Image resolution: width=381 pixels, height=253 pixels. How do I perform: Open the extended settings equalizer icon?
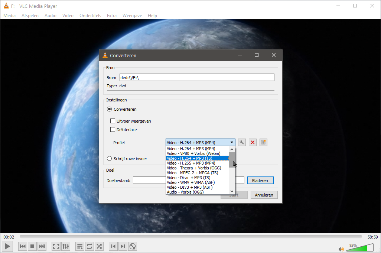point(66,246)
